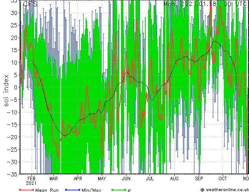Screen dimensions: 249x192
Task: Click the -30 y-axis tick label
Action: coord(12,162)
